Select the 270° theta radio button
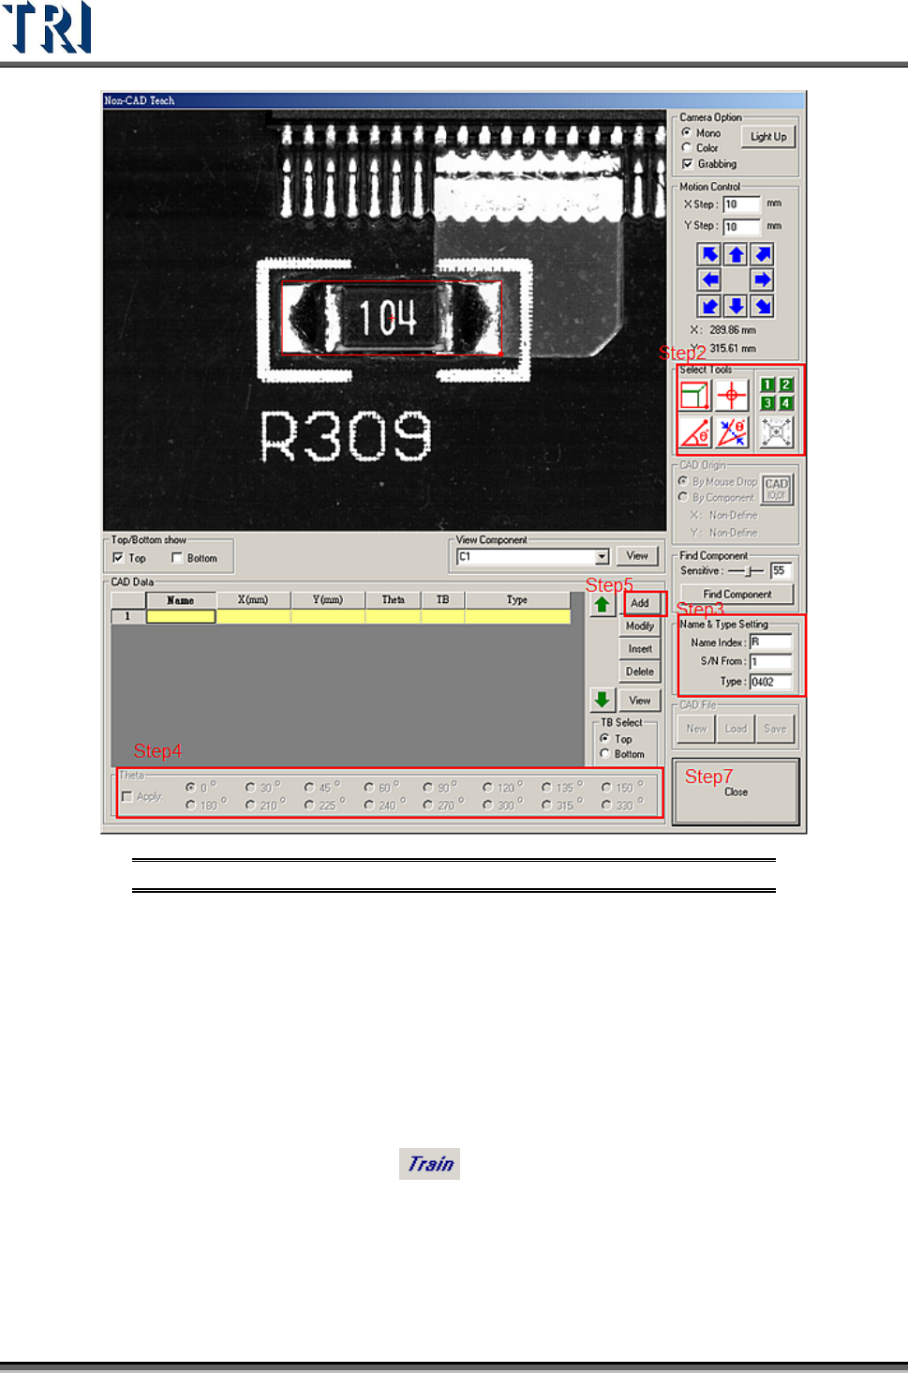The width and height of the screenshot is (908, 1373). pos(427,805)
